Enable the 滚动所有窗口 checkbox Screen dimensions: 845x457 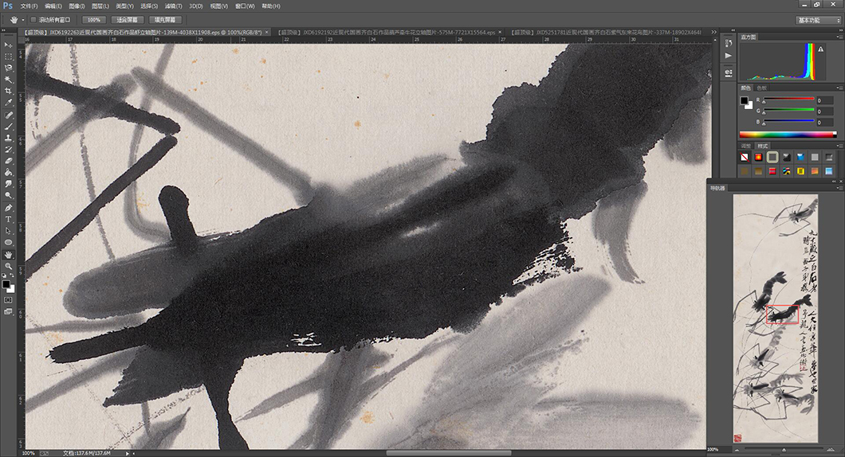tap(33, 20)
